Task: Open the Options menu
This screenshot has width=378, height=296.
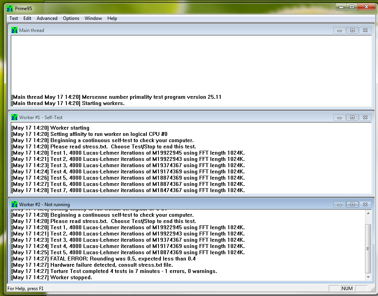Action: [x=71, y=18]
